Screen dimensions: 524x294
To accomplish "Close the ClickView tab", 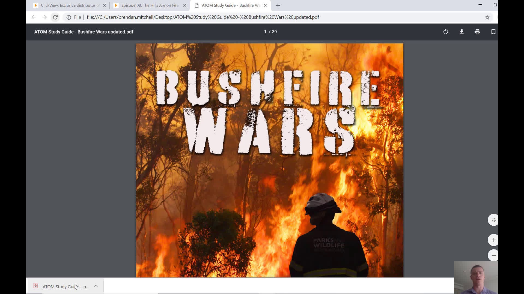I will 104,5.
